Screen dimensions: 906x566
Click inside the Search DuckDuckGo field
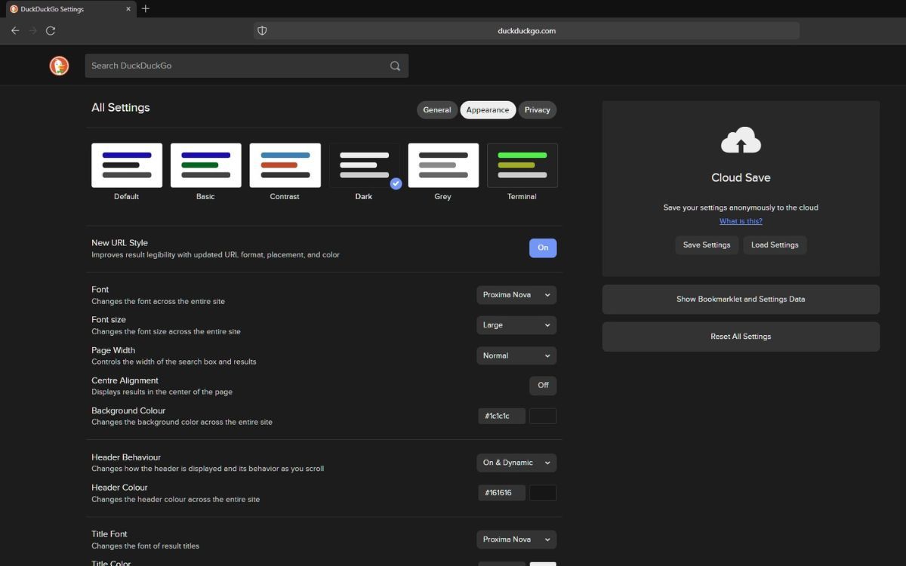pos(226,66)
